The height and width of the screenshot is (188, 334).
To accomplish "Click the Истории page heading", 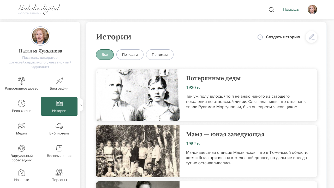I will (x=114, y=37).
